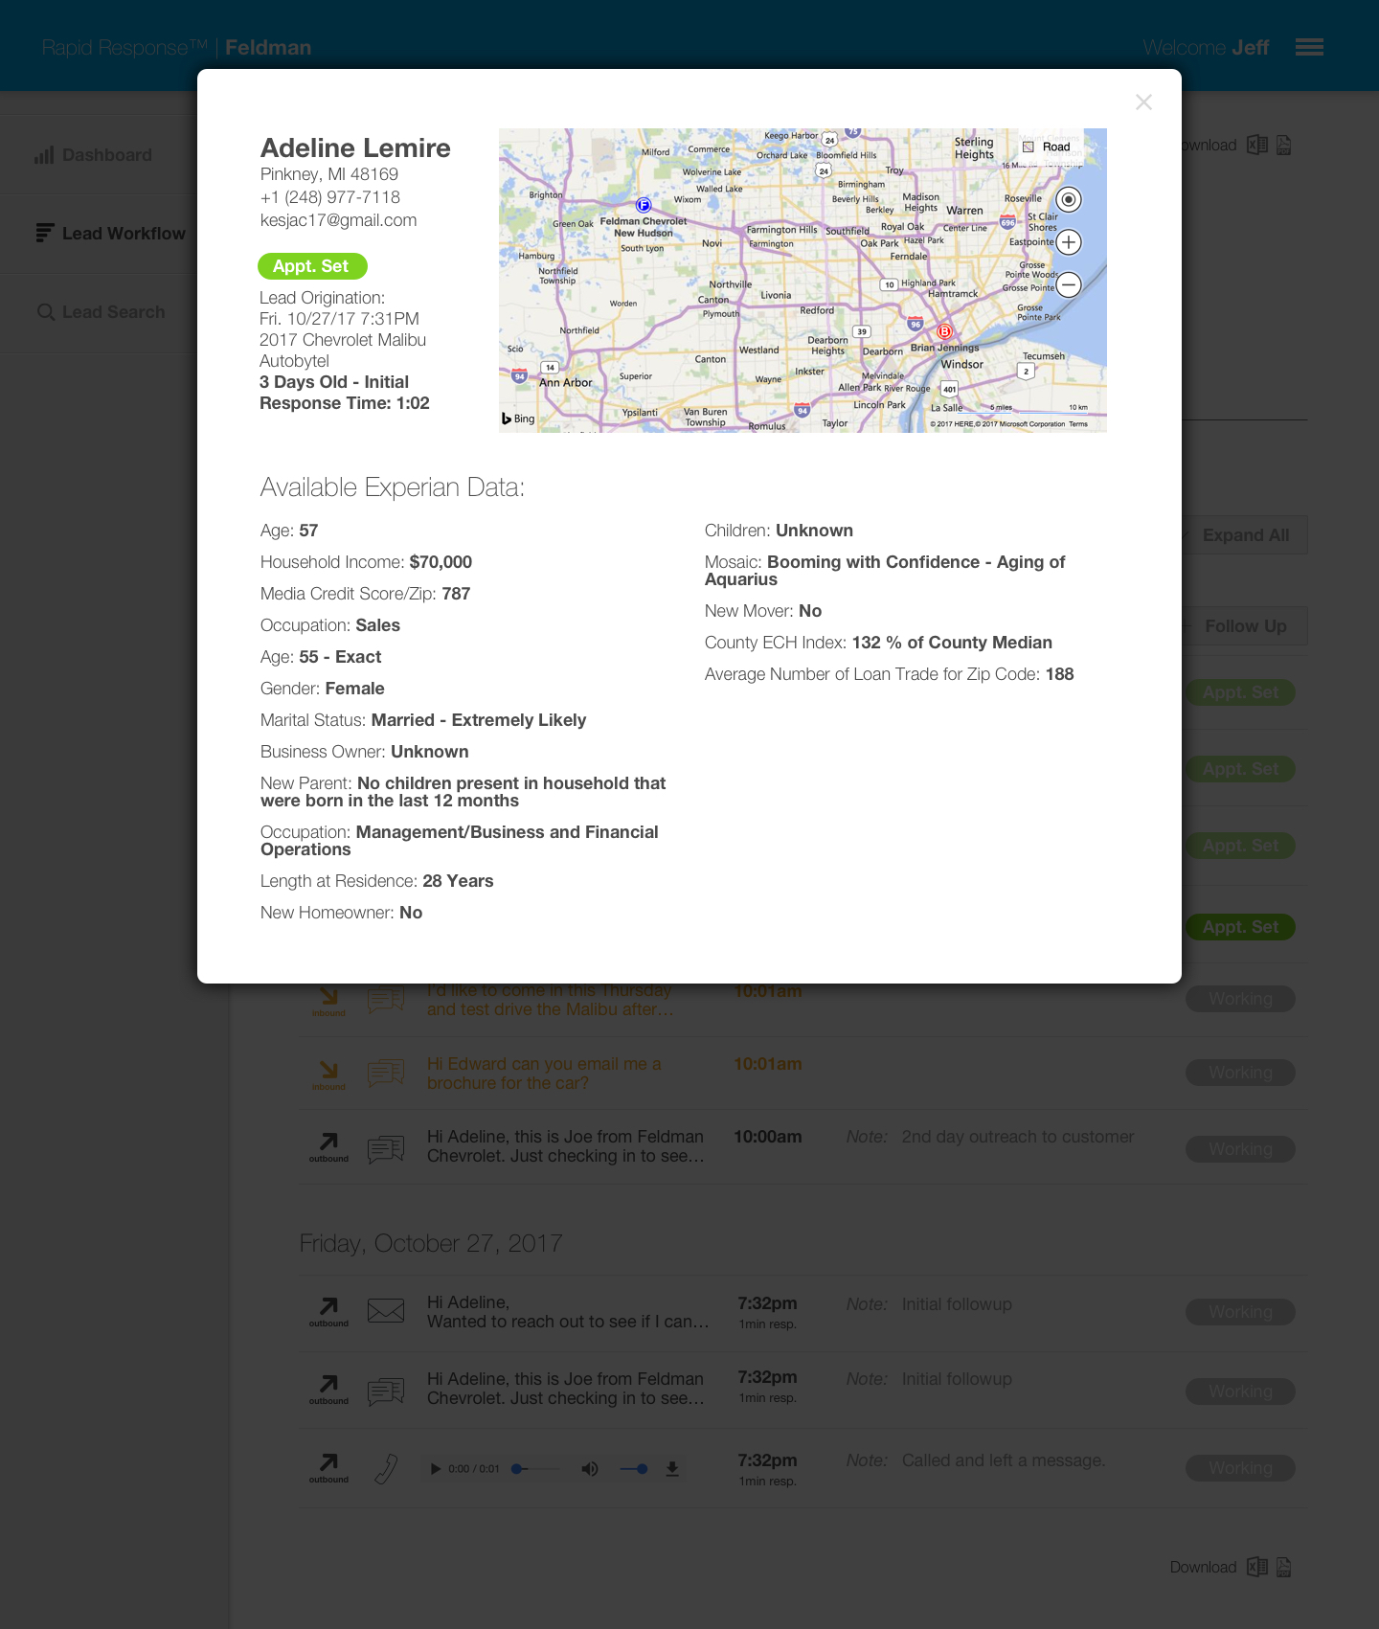The width and height of the screenshot is (1379, 1629).
Task: Click chat icon in Malibu test drive row
Action: click(386, 1000)
